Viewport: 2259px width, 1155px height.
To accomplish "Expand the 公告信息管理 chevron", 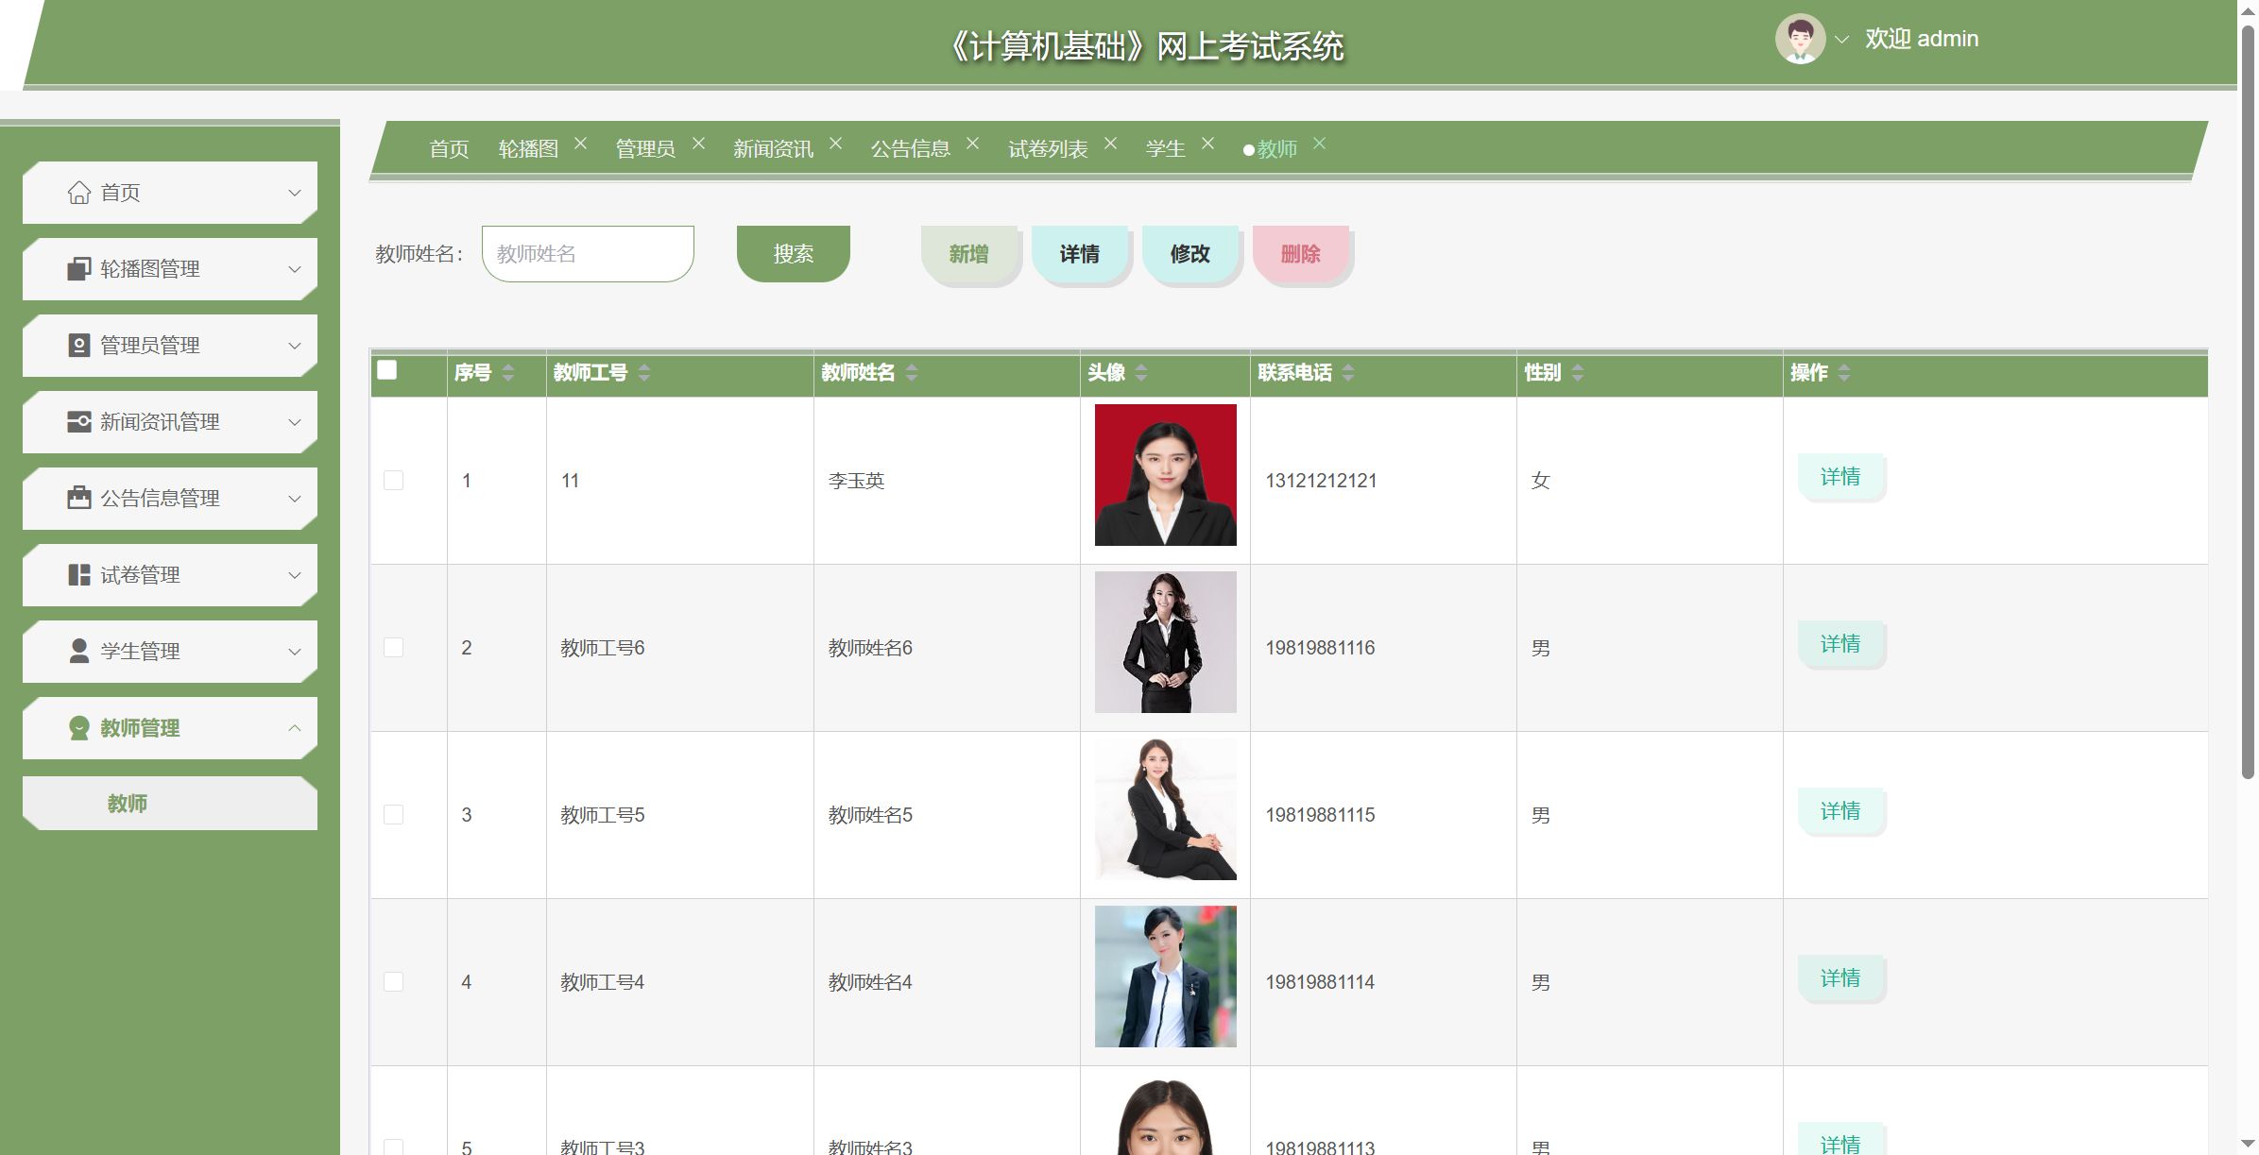I will coord(295,499).
